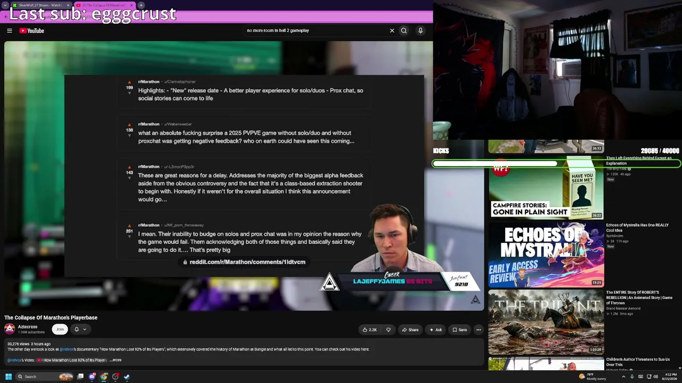682x383 pixels.
Task: Join the Aztecross channel membership
Action: [60, 329]
